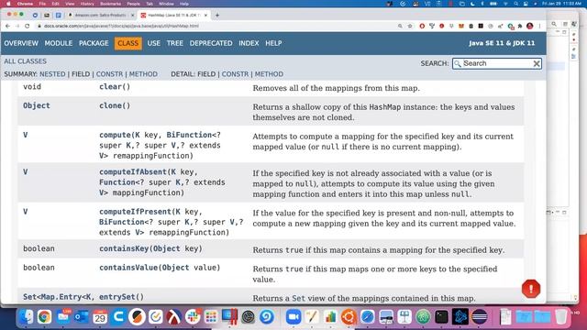This screenshot has width=587, height=330.
Task: Close the HashMap Java SE 11 tab
Action: tap(205, 16)
